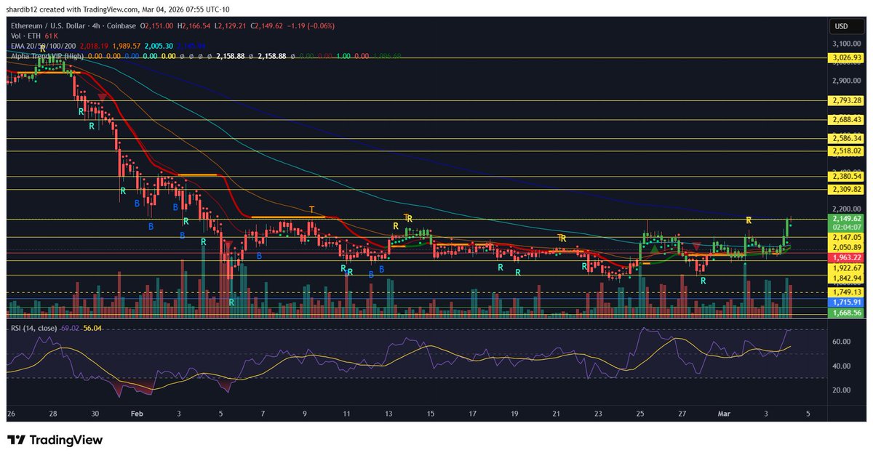The width and height of the screenshot is (873, 458).
Task: Select the 2,380.54 price level label
Action: click(847, 176)
